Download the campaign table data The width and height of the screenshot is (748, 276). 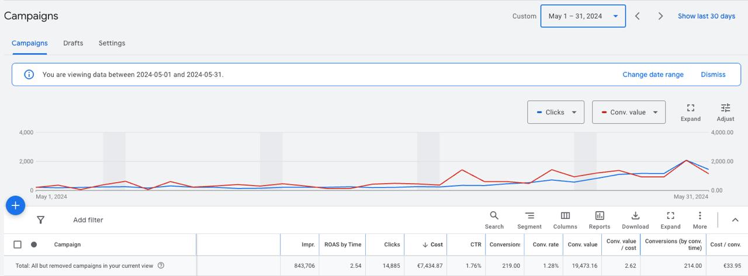635,219
